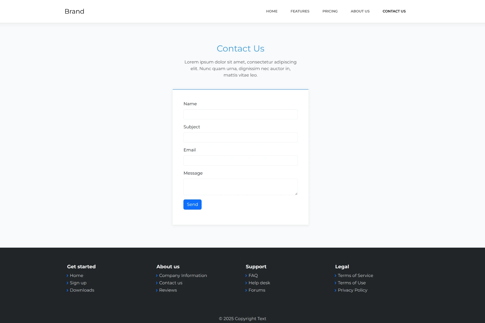This screenshot has height=323, width=485.
Task: Click into the Name input field
Action: [240, 114]
